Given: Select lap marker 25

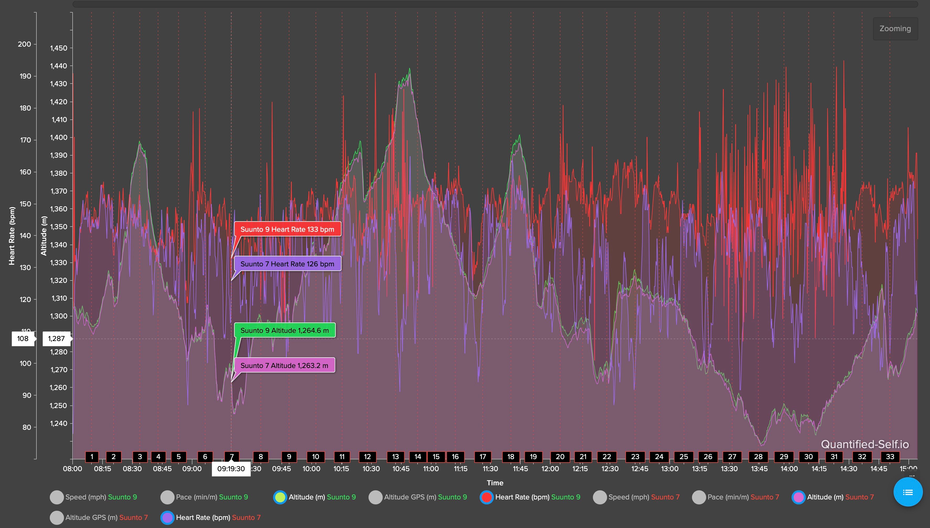Looking at the screenshot, I should click(x=684, y=457).
